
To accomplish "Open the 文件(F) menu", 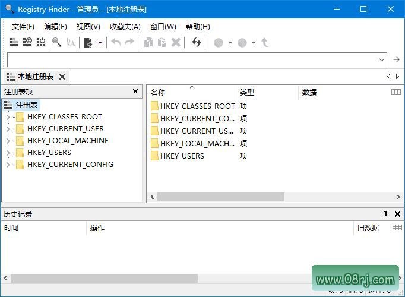I will 23,27.
